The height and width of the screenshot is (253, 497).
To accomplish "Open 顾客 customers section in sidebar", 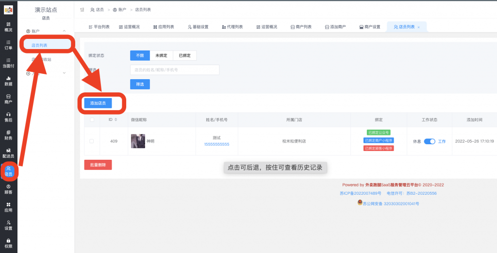I will pyautogui.click(x=8, y=189).
